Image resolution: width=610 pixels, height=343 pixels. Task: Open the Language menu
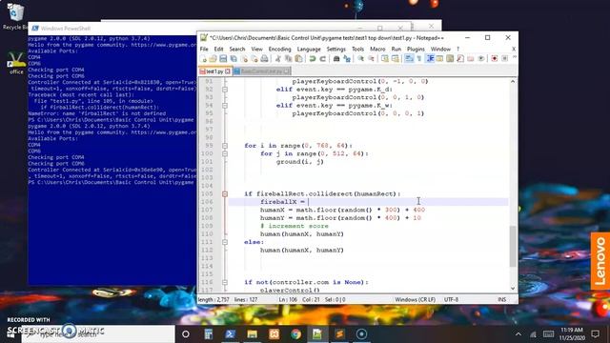(x=309, y=49)
